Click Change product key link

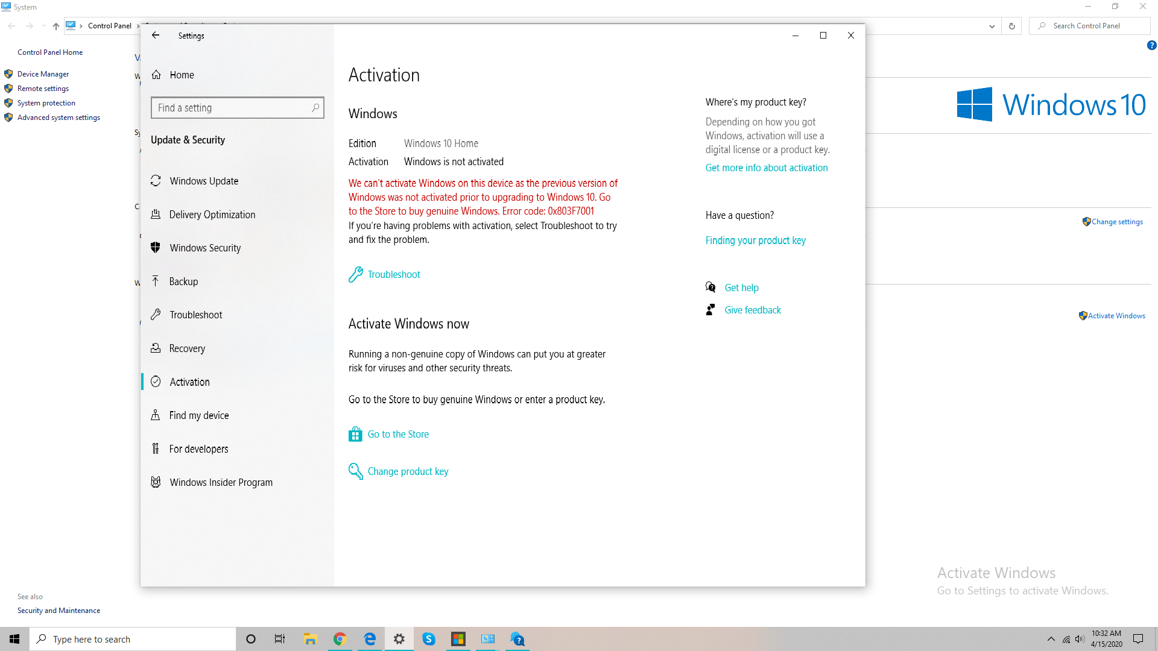click(x=408, y=471)
